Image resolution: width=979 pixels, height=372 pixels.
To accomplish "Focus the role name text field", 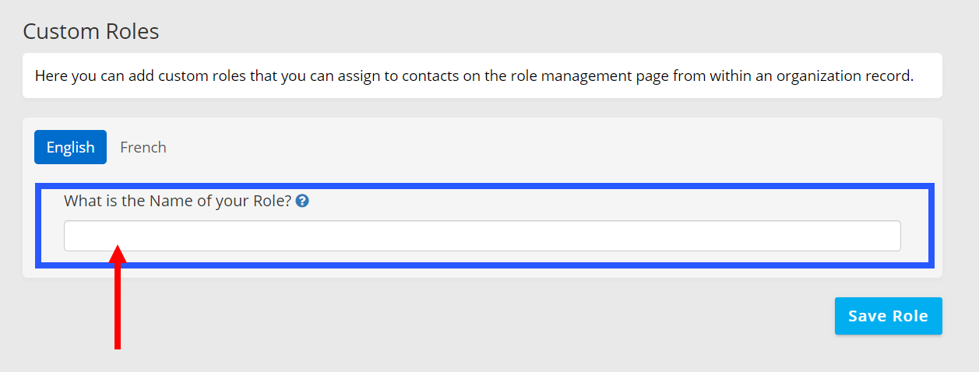I will tap(482, 236).
